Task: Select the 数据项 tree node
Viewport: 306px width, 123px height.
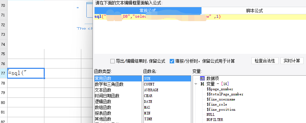Action: click(x=212, y=78)
